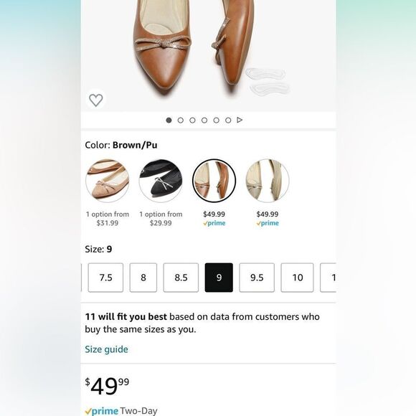Tap the heart wishlist icon
Viewport: 416px width, 416px height.
96,100
